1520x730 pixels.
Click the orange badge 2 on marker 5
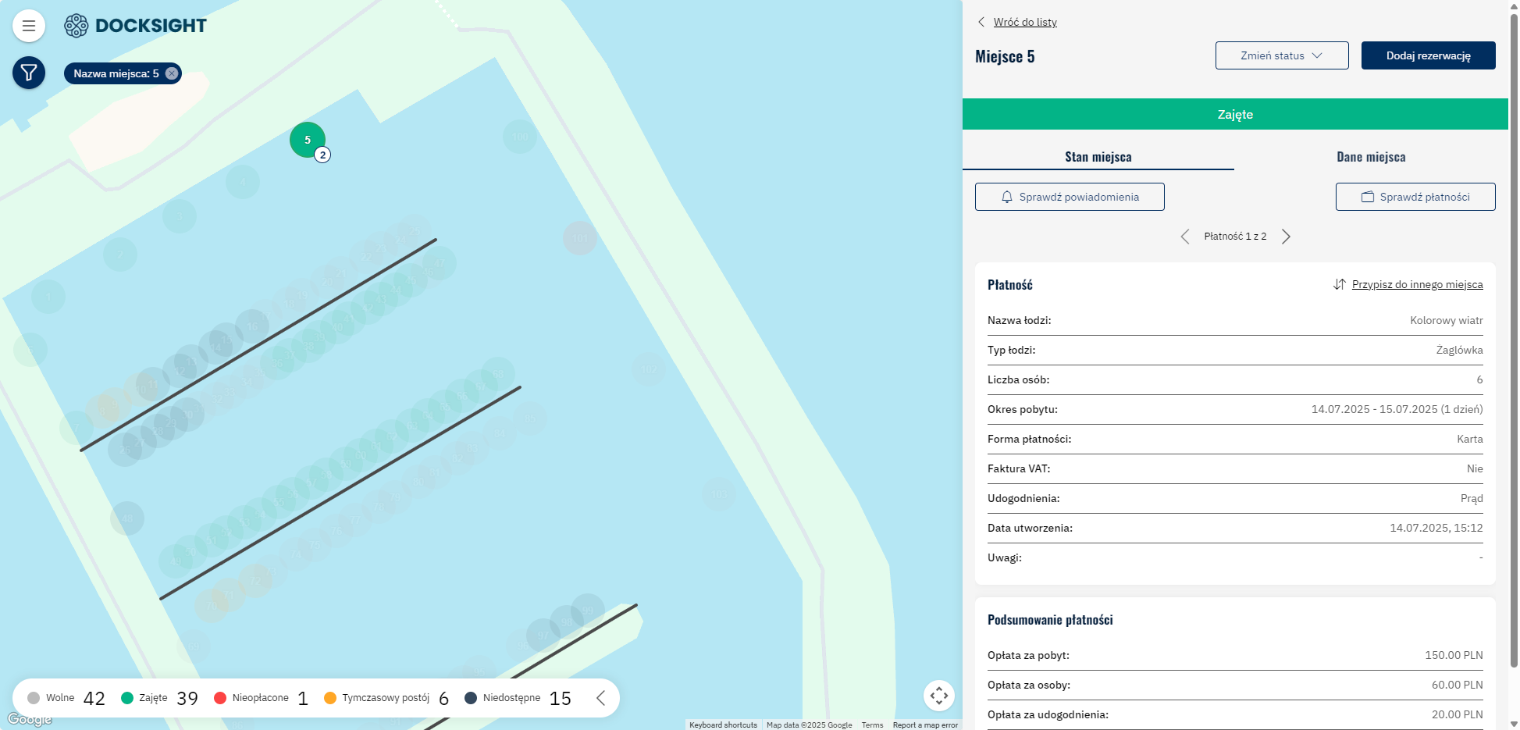[322, 155]
